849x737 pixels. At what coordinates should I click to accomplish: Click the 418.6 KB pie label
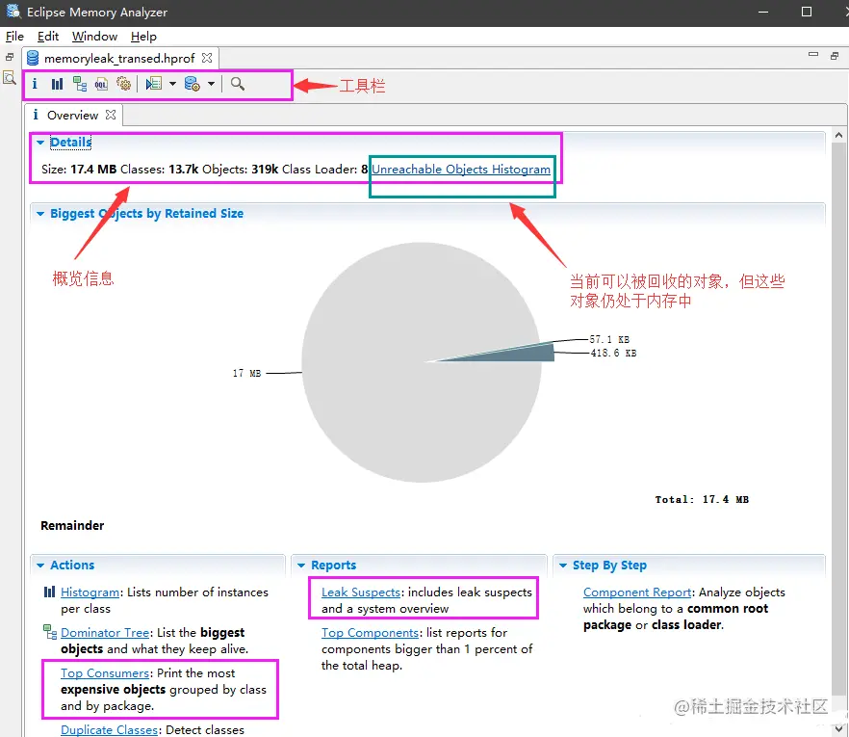613,353
